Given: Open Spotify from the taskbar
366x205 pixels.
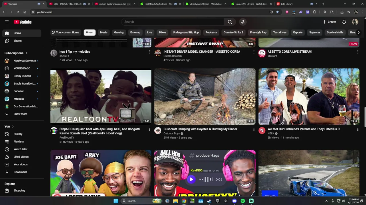Looking at the screenshot, I should point(243,201).
